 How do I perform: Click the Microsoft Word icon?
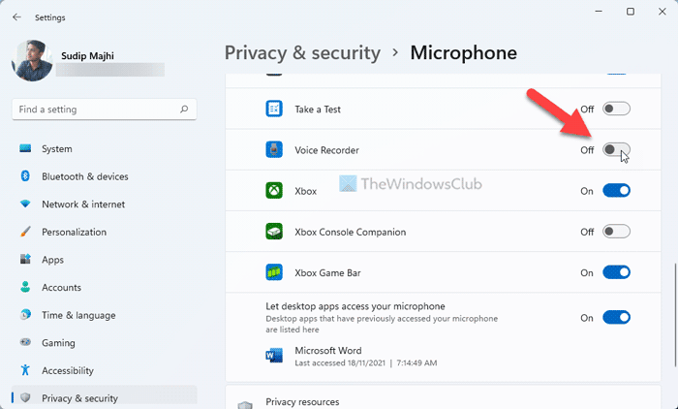pos(274,355)
